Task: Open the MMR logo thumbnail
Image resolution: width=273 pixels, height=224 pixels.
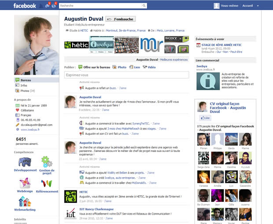Action: (x=151, y=45)
